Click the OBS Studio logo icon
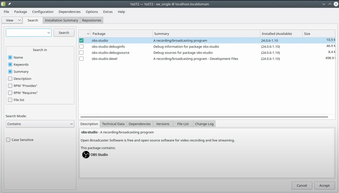This screenshot has height=193, width=339. 86,155
